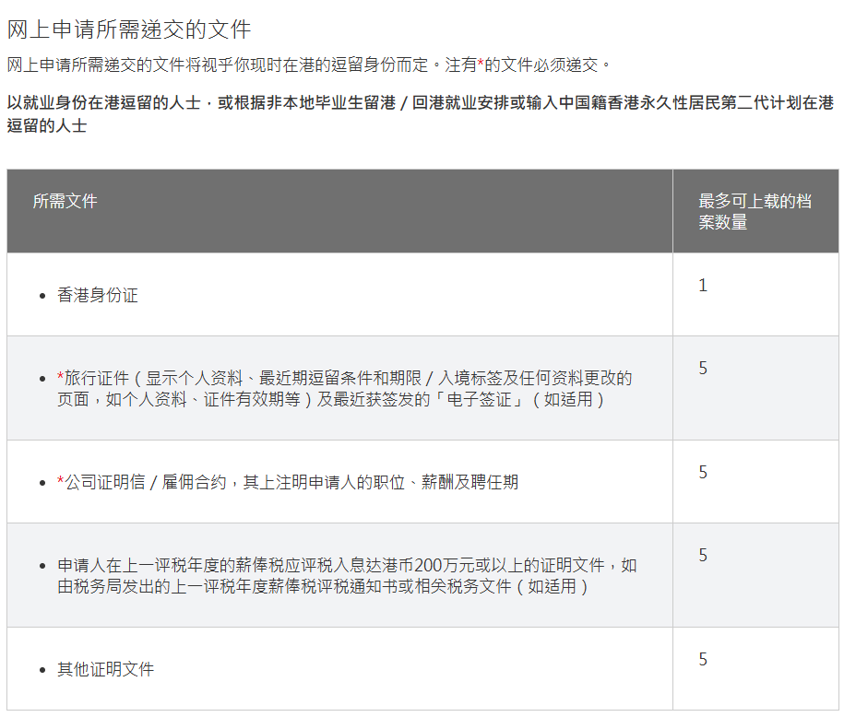Viewport: 844px width, 717px height.
Task: Select the bold paragraph starting 以就业身份在港逗留
Action: point(420,114)
